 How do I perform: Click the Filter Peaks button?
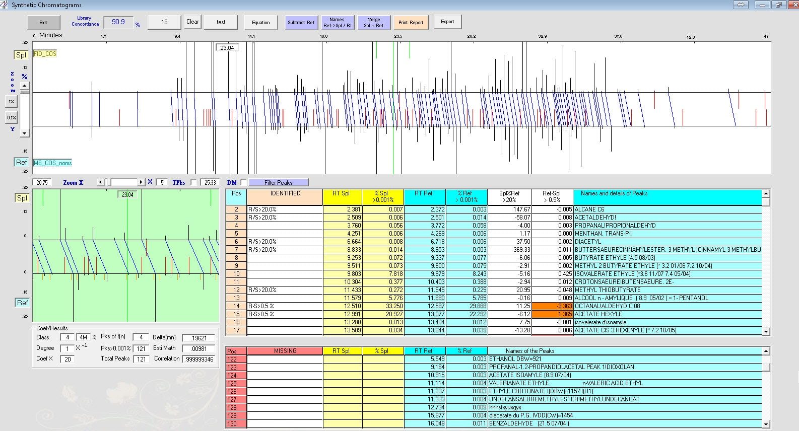pos(279,183)
